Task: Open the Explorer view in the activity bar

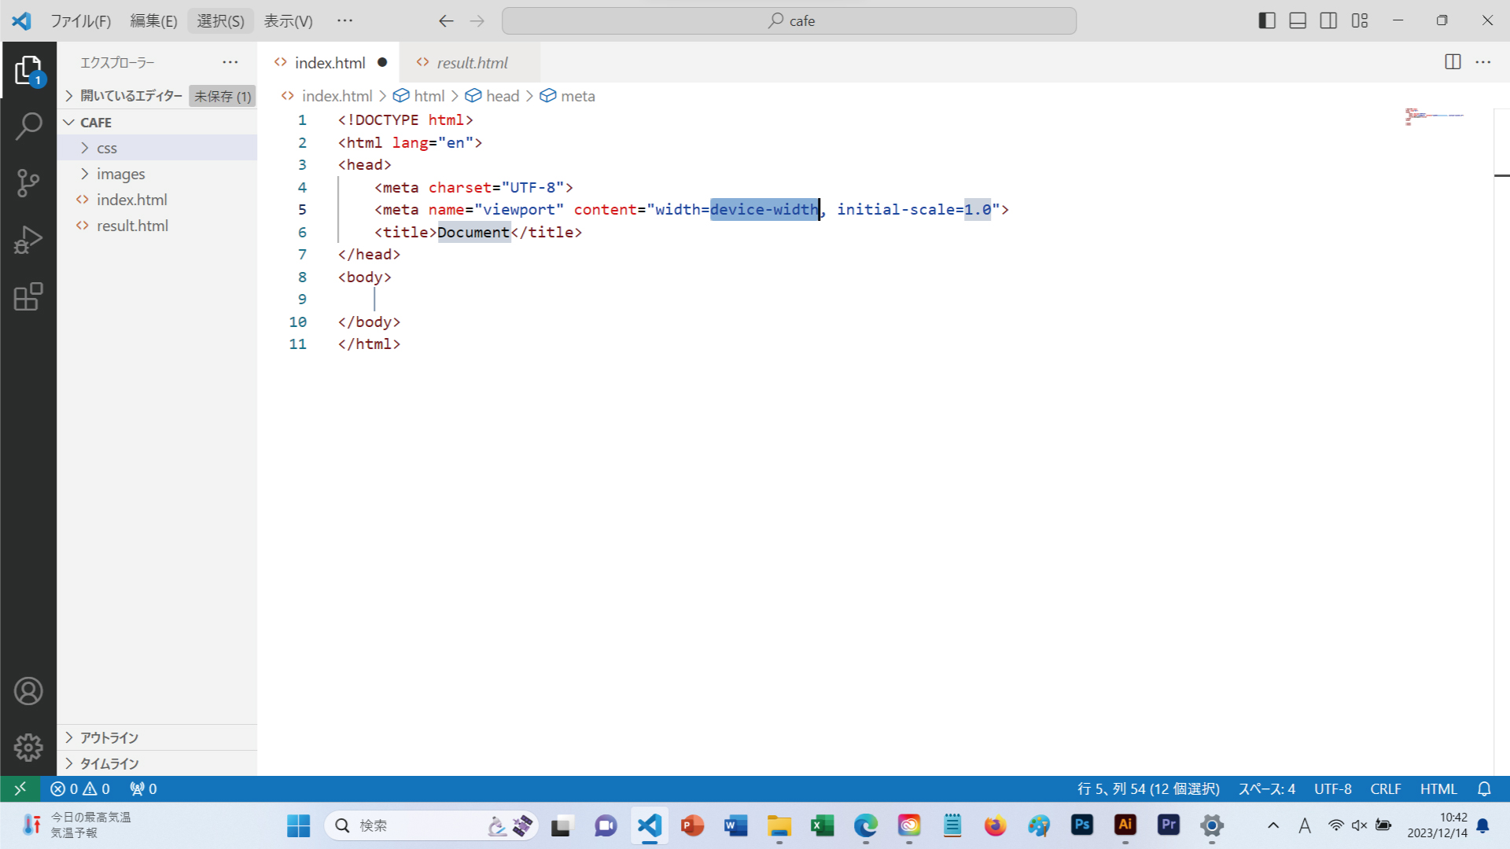Action: [x=29, y=69]
